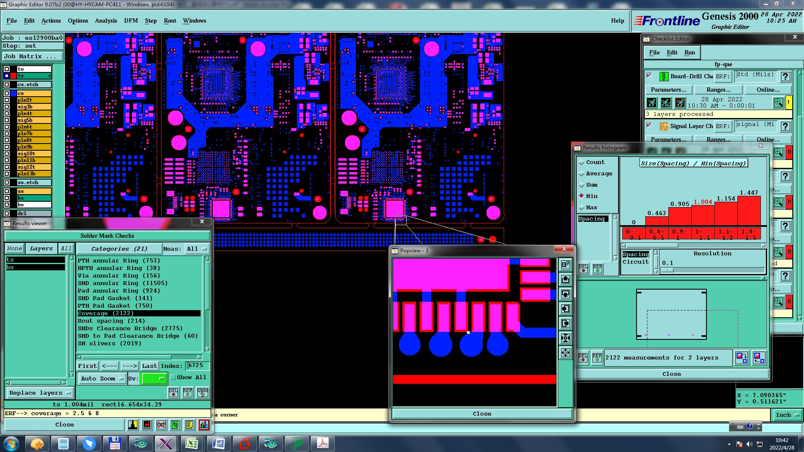Image resolution: width=804 pixels, height=452 pixels.
Task: Click the zoom-in arrows icon in Popview
Action: tap(565, 338)
